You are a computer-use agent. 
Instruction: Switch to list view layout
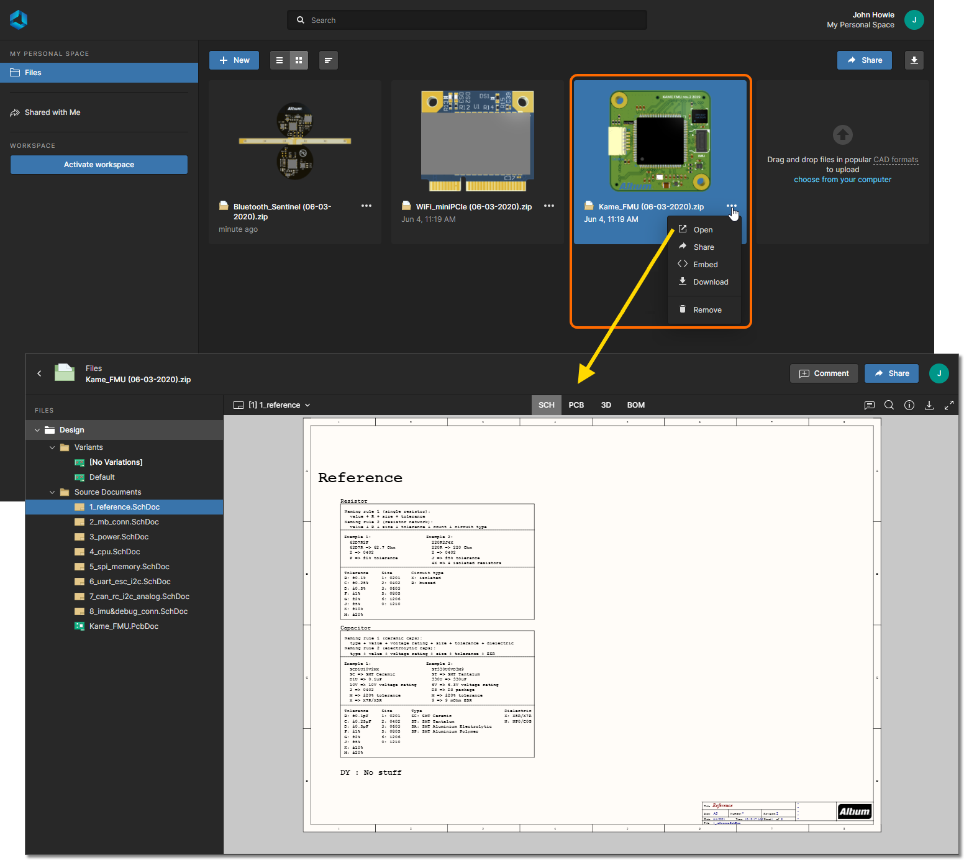[x=280, y=60]
